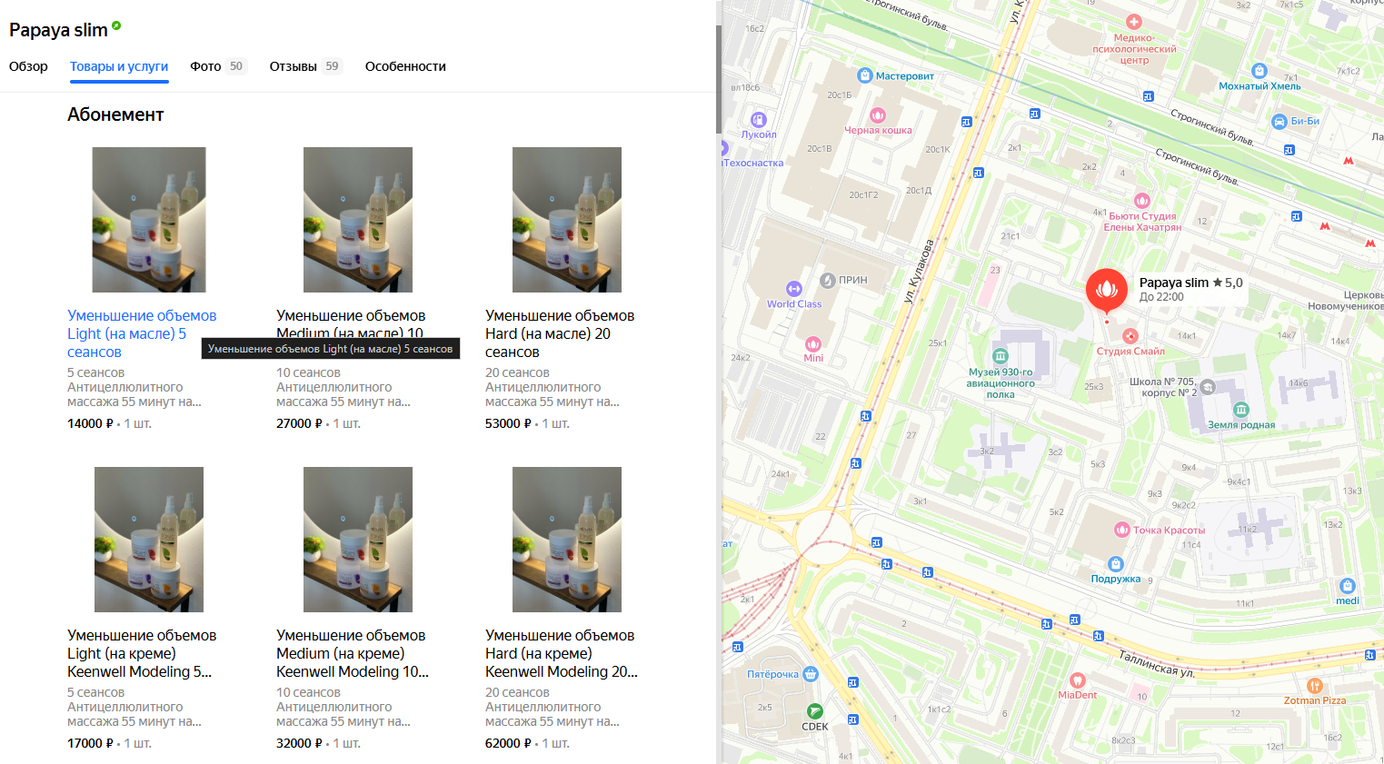Open Hard (на масле) 20 сеансов product title

[560, 333]
